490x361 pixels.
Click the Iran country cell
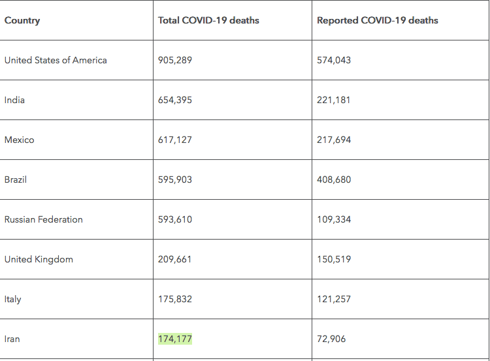(12, 339)
